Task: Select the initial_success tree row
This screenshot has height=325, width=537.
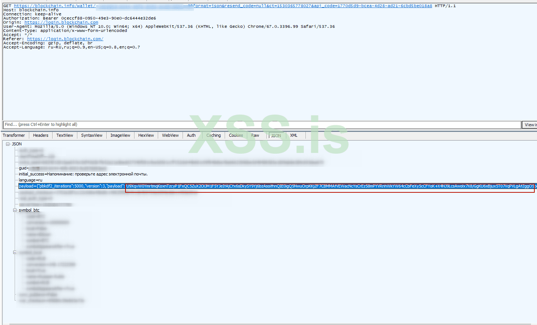Action: coord(83,174)
